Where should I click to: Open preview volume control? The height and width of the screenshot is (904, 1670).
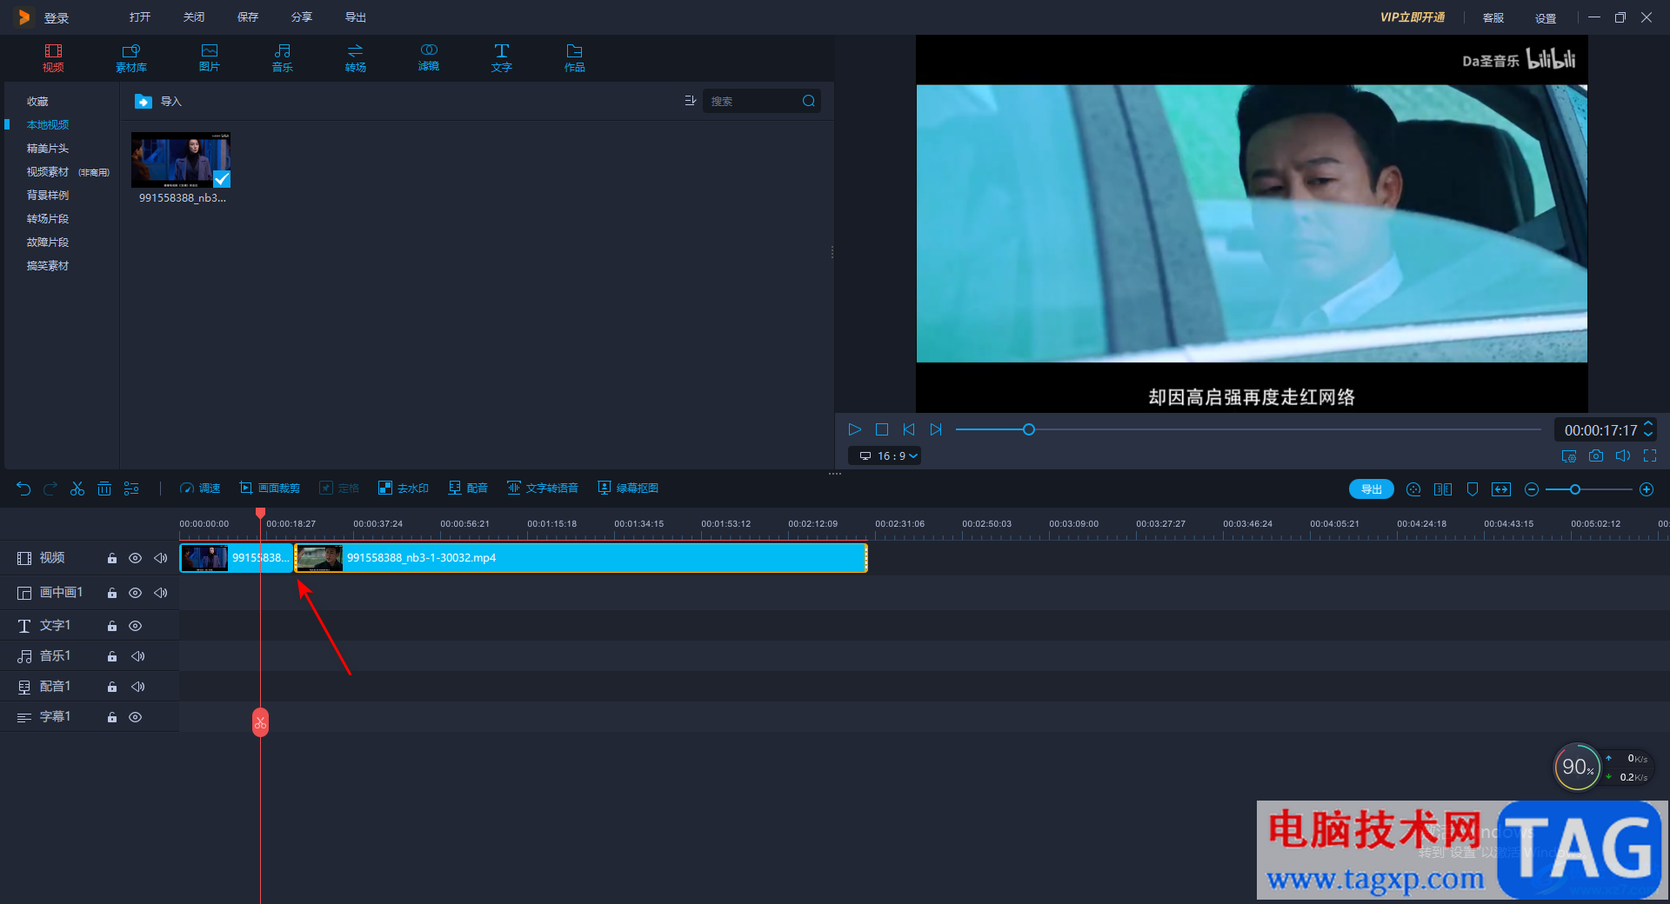pos(1623,455)
